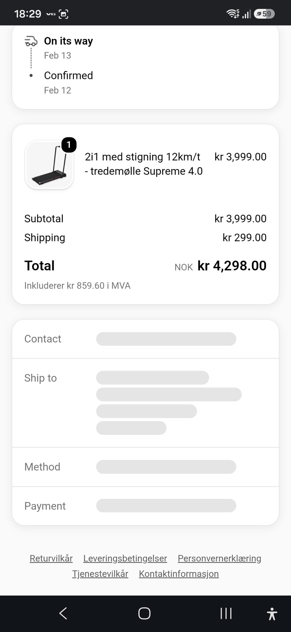The height and width of the screenshot is (632, 291).
Task: Open the Returvilkår link
Action: pos(51,558)
